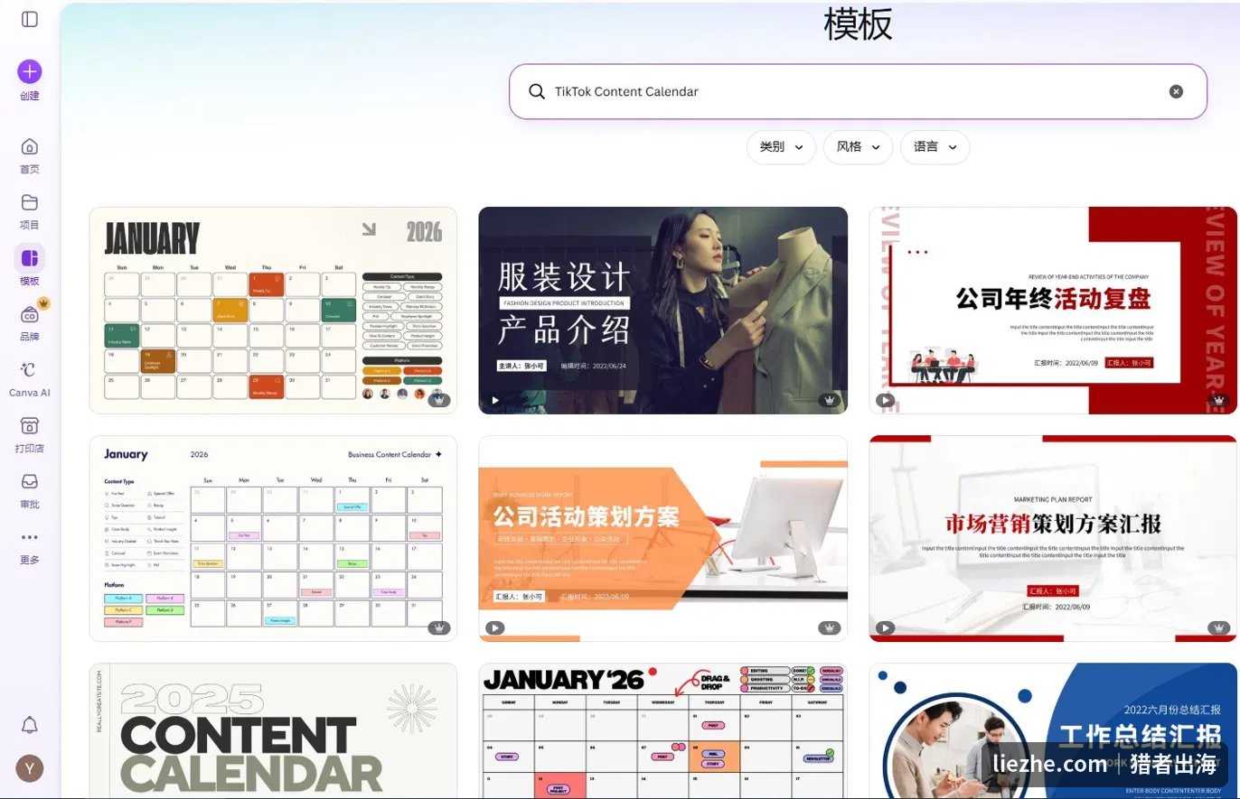Open the 公司年终活动复盘 template
The width and height of the screenshot is (1240, 799).
tap(1053, 311)
